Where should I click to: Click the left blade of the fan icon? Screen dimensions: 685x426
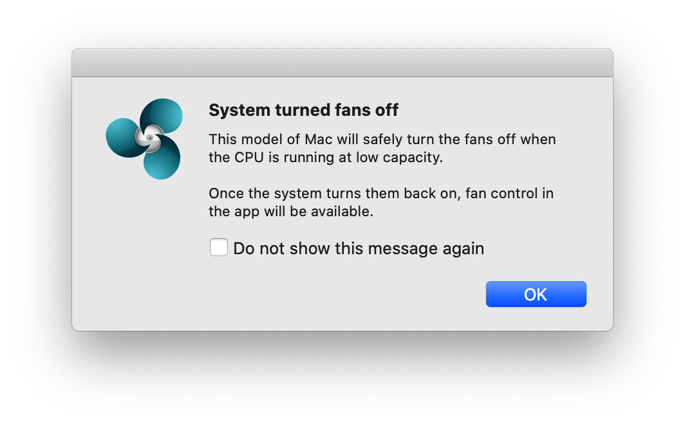pyautogui.click(x=122, y=138)
